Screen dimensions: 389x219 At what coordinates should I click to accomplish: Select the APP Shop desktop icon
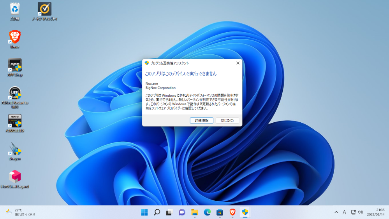pyautogui.click(x=15, y=67)
